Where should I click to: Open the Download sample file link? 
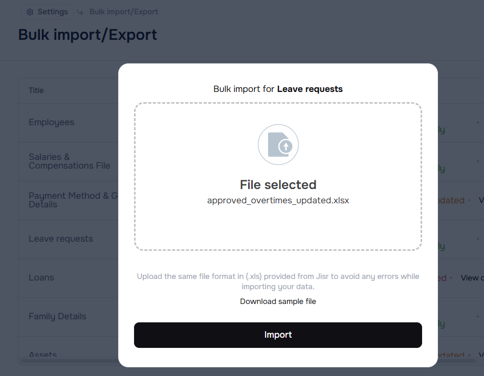click(x=278, y=301)
